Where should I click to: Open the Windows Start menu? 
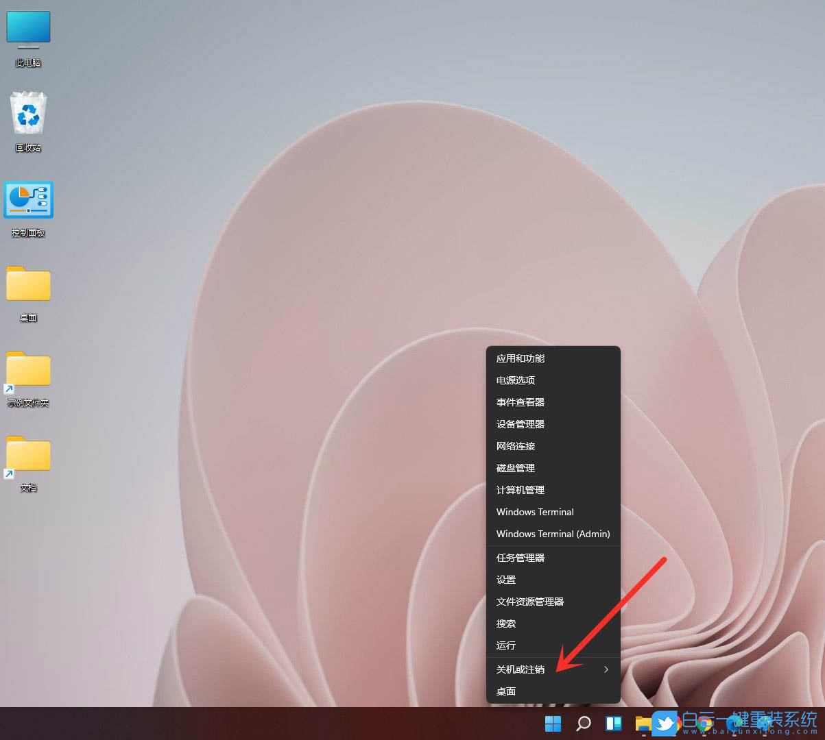pos(552,724)
